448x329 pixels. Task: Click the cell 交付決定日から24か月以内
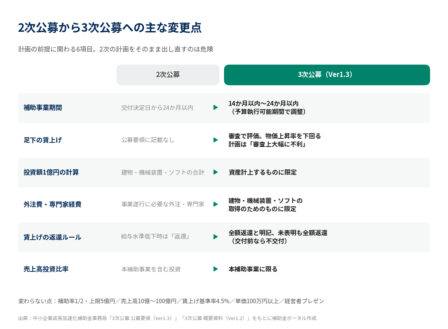[x=157, y=108]
